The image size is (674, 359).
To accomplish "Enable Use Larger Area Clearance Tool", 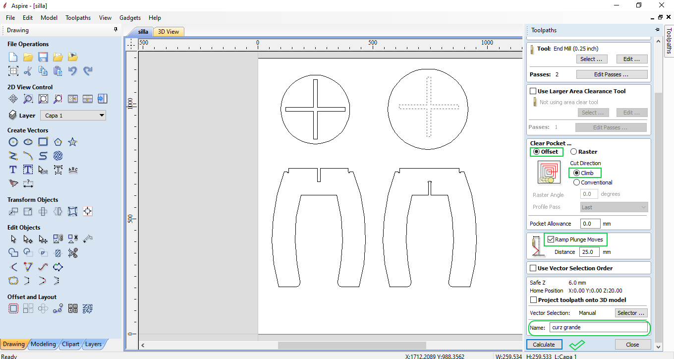I will pyautogui.click(x=533, y=91).
